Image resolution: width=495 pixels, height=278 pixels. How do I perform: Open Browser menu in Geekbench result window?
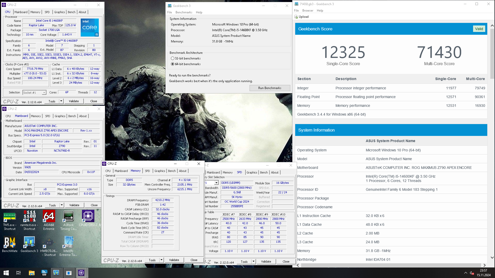pos(308,11)
